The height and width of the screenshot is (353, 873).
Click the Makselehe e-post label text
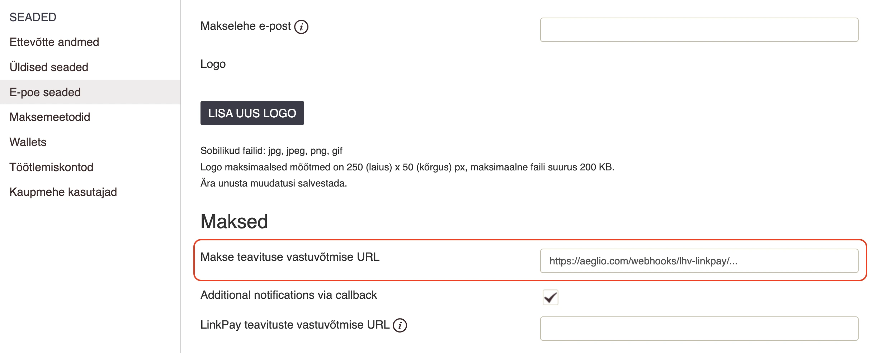246,26
